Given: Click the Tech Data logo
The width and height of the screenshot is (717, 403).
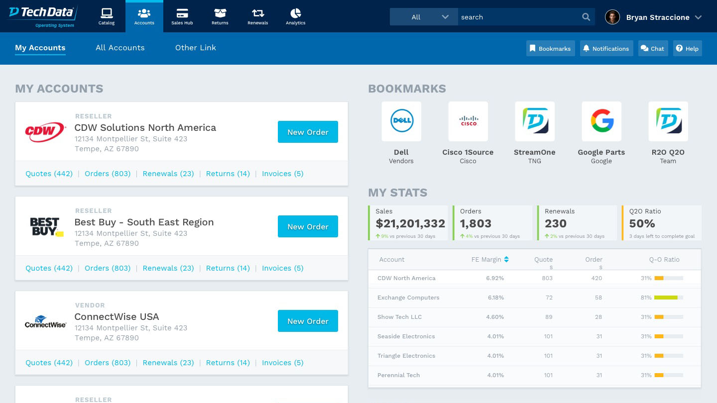Looking at the screenshot, I should [x=42, y=16].
